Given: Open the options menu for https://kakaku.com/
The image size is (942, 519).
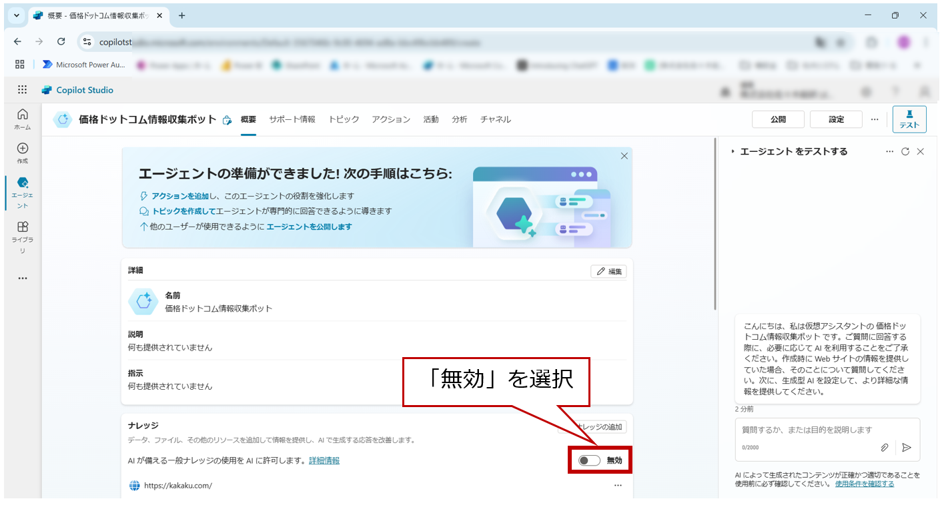Looking at the screenshot, I should [618, 486].
